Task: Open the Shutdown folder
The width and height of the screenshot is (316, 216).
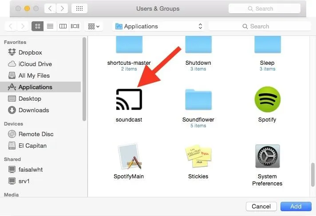Action: [x=198, y=44]
